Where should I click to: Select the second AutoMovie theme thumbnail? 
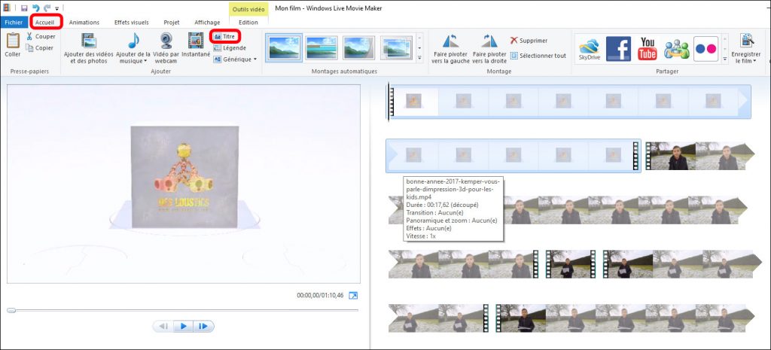point(321,47)
